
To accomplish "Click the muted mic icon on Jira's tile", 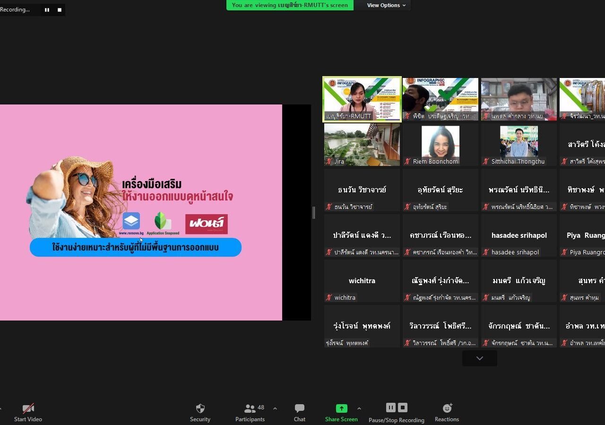I will click(x=329, y=162).
